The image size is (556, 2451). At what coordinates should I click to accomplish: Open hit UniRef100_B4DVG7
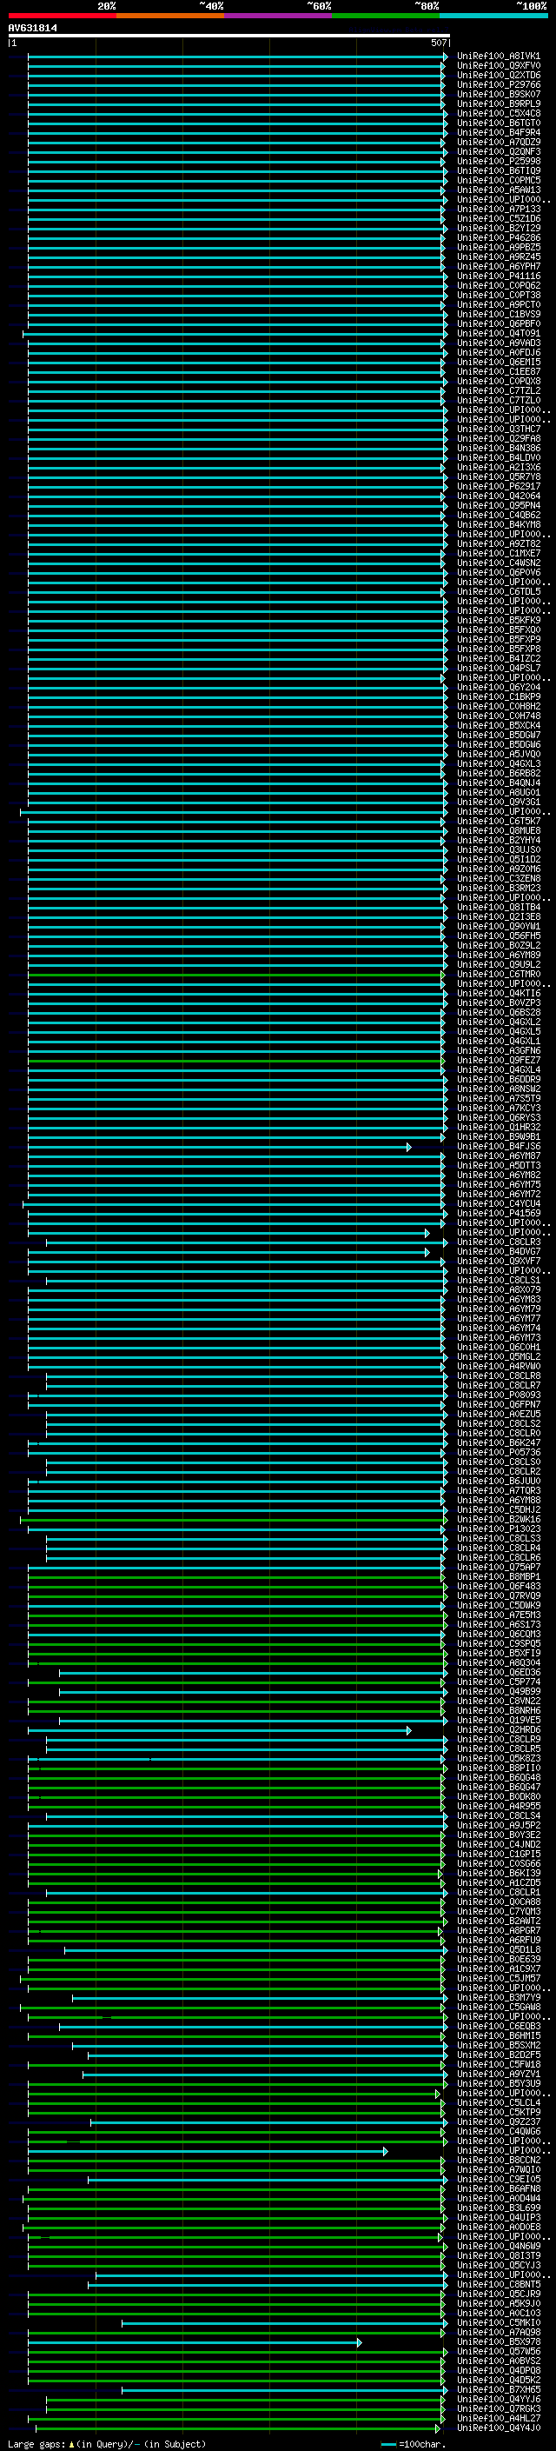pyautogui.click(x=498, y=1251)
